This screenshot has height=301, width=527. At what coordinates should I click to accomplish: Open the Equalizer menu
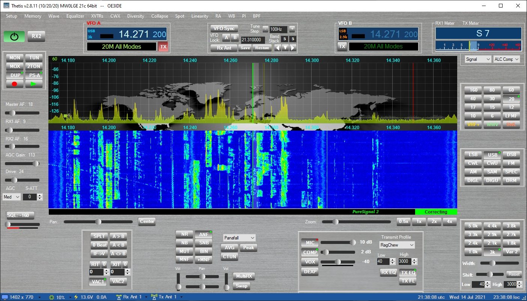pos(75,16)
